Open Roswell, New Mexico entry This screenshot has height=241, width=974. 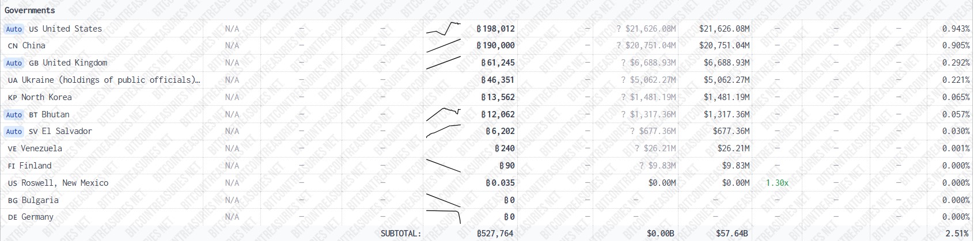(65, 183)
